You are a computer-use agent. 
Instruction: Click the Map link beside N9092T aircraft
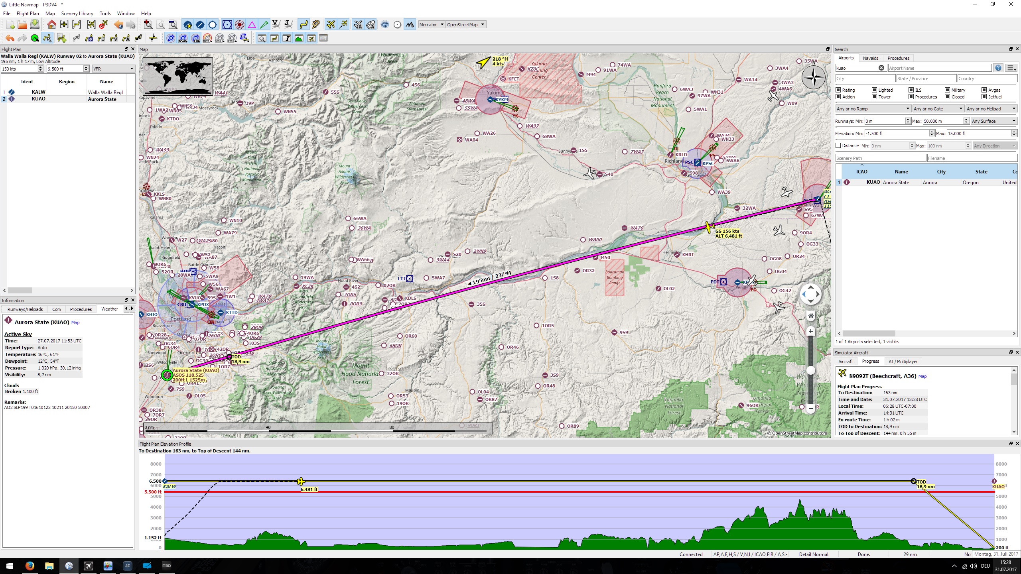pos(922,376)
